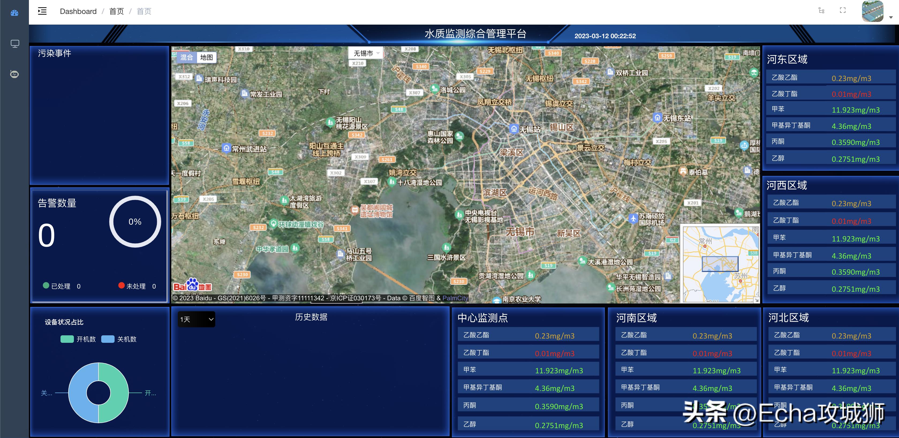The image size is (899, 438).
Task: Click the dashboard gauge icon in sidebar
Action: click(14, 13)
